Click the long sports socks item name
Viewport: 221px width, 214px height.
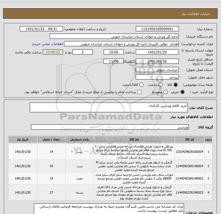point(134,178)
